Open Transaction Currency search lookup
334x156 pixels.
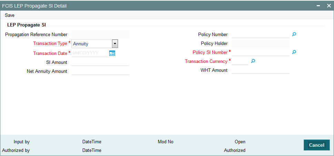click(253, 61)
